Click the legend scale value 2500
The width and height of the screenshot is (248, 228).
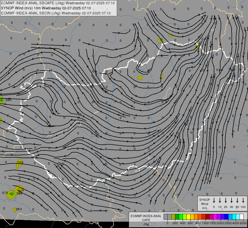coord(228,223)
